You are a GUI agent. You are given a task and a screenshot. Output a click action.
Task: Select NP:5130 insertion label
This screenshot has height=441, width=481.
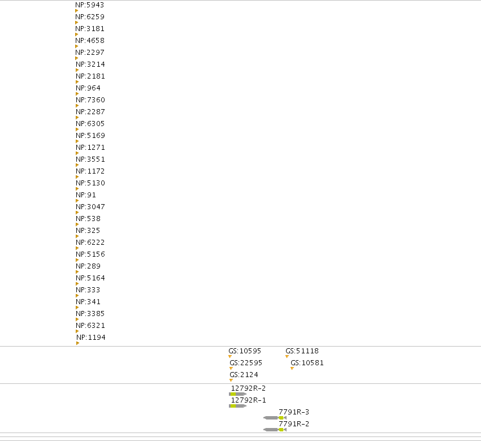tap(90, 183)
